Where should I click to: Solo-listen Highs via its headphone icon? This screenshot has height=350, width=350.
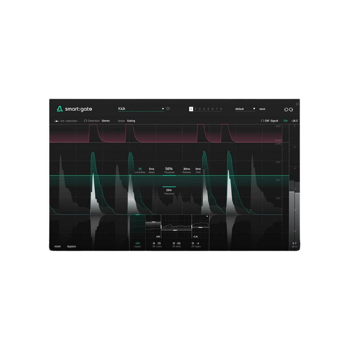[x=193, y=246]
